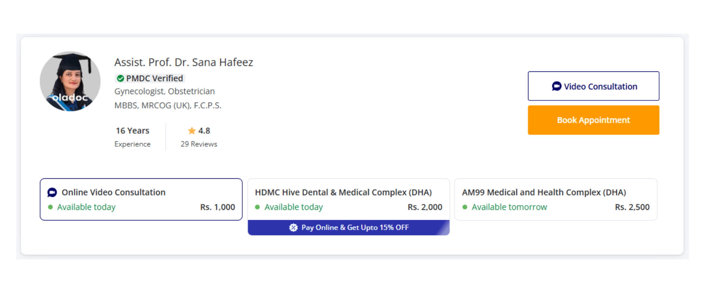This screenshot has width=705, height=293.
Task: Click the video camera icon in Video Consultation button
Action: 557,86
